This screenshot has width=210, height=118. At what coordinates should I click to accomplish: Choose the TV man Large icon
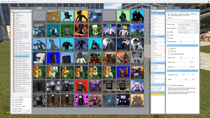53,87
